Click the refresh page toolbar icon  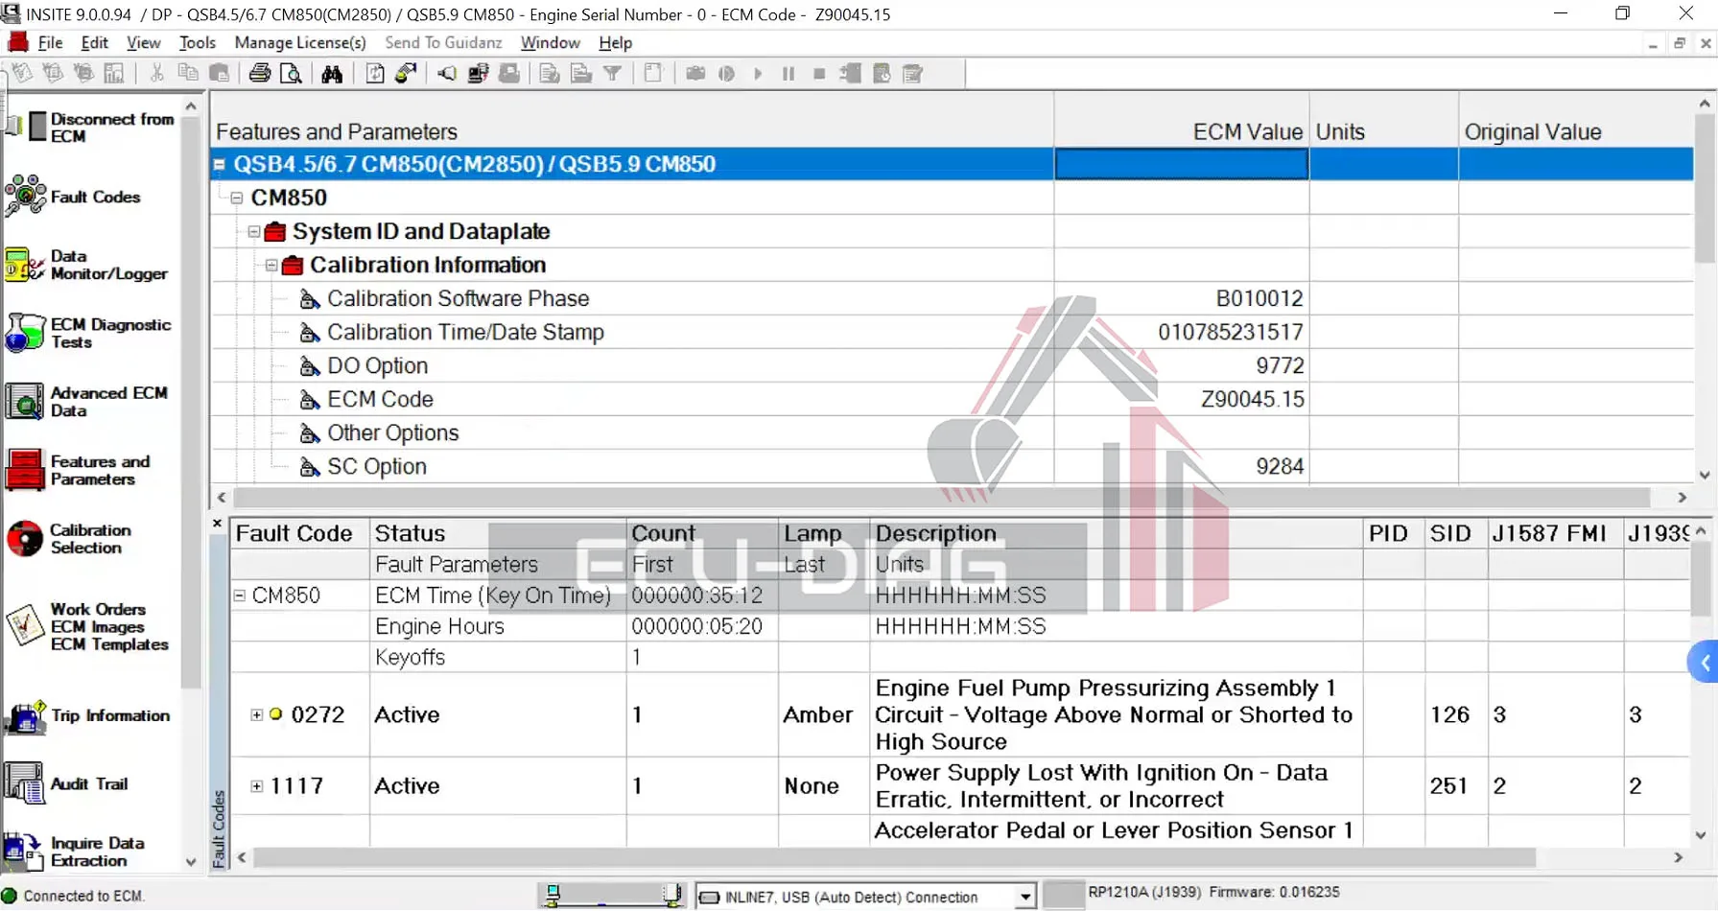pyautogui.click(x=375, y=74)
